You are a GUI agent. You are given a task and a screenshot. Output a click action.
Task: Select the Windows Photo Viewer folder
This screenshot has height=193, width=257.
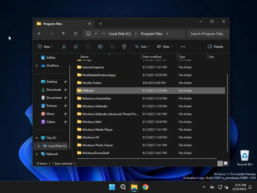151,145
